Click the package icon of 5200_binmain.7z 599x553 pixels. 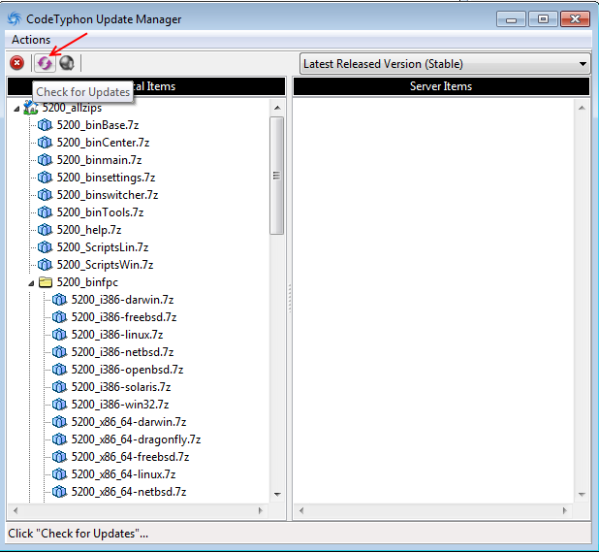pyautogui.click(x=45, y=160)
